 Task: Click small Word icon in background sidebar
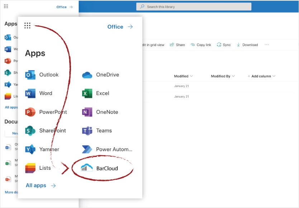(8, 49)
